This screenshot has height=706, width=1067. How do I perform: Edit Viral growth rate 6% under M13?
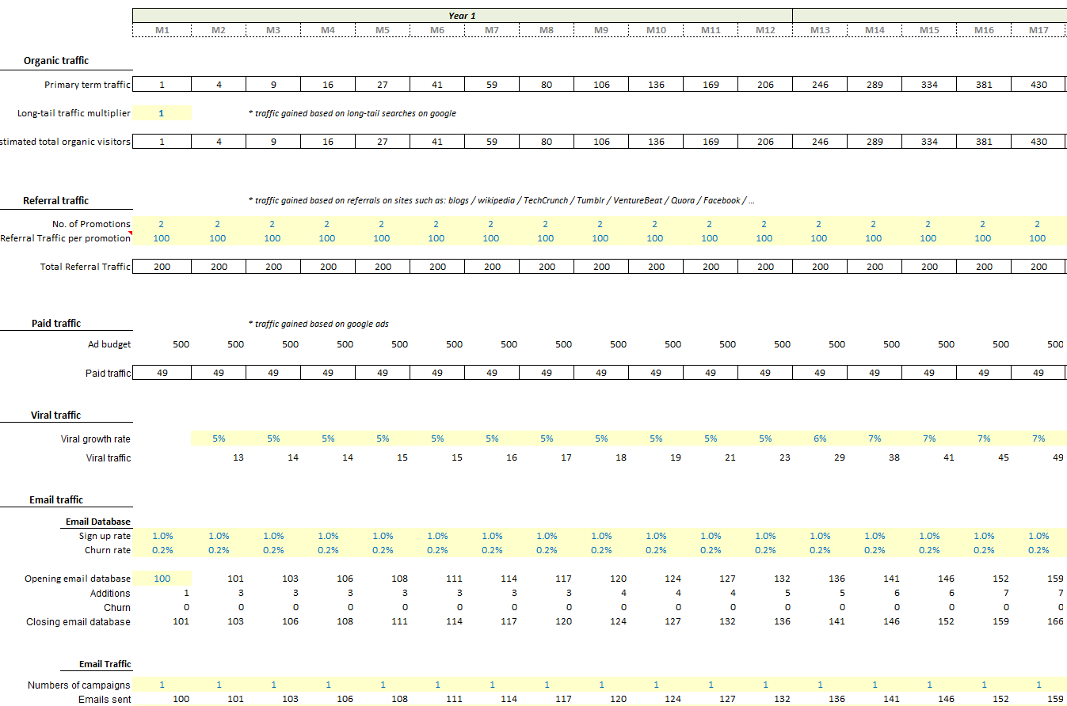(x=820, y=438)
